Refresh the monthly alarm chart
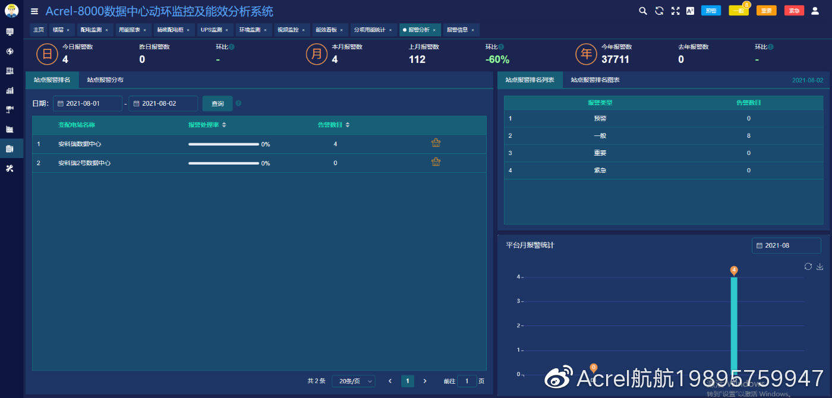Viewport: 832px width, 398px height. (x=808, y=266)
